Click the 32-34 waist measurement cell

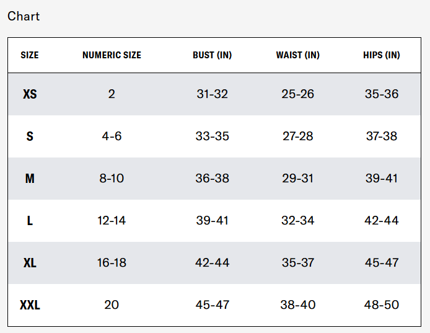click(297, 221)
